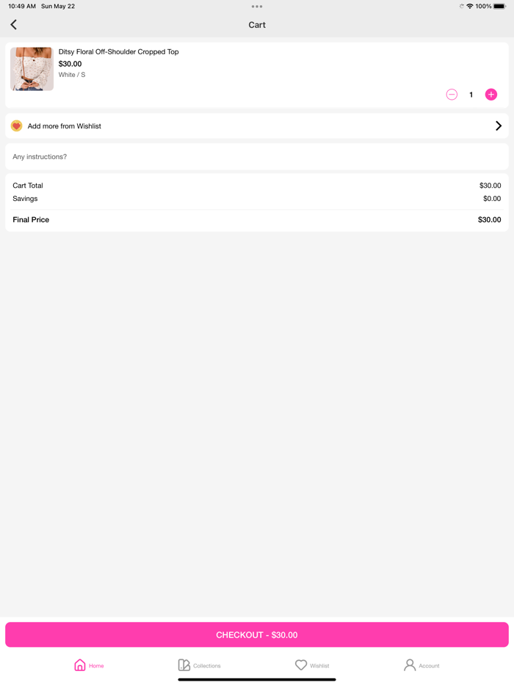Viewport: 514px width, 685px height.
Task: Tap the White / S variant text
Action: click(72, 75)
